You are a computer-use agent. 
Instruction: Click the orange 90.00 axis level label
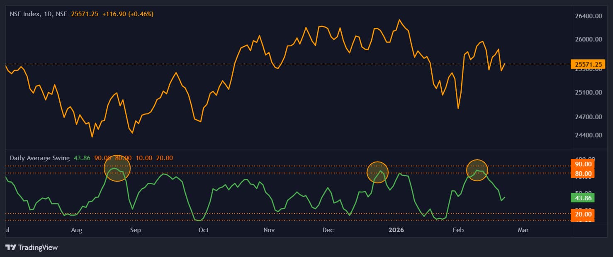(583, 164)
